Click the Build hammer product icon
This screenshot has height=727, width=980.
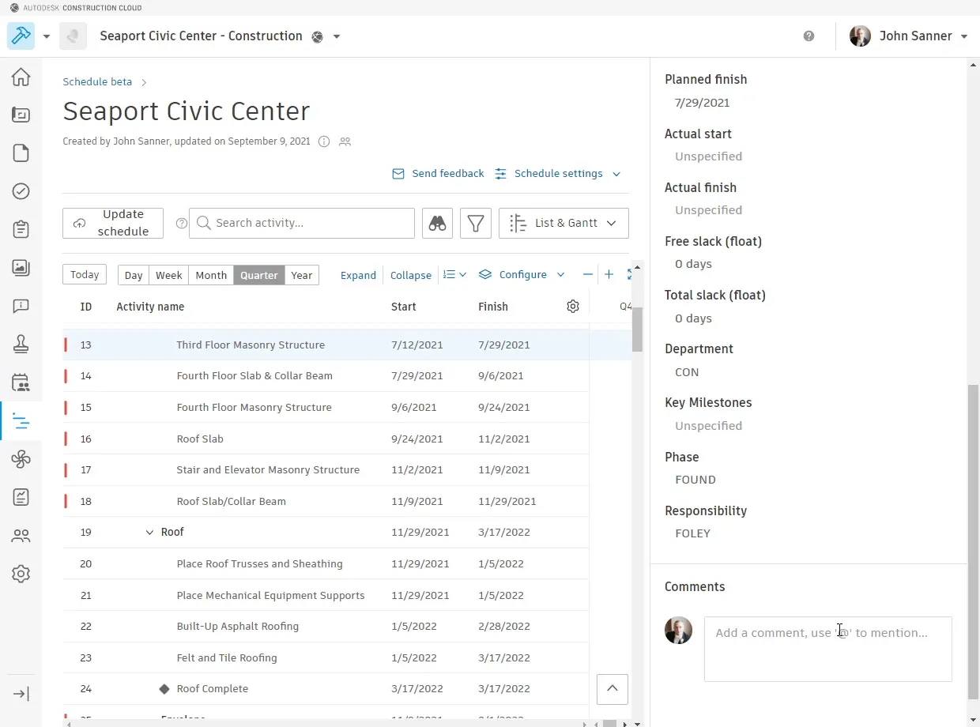click(x=21, y=36)
